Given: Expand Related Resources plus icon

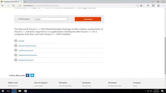Looking at the screenshot, I should pyautogui.click(x=16, y=60).
